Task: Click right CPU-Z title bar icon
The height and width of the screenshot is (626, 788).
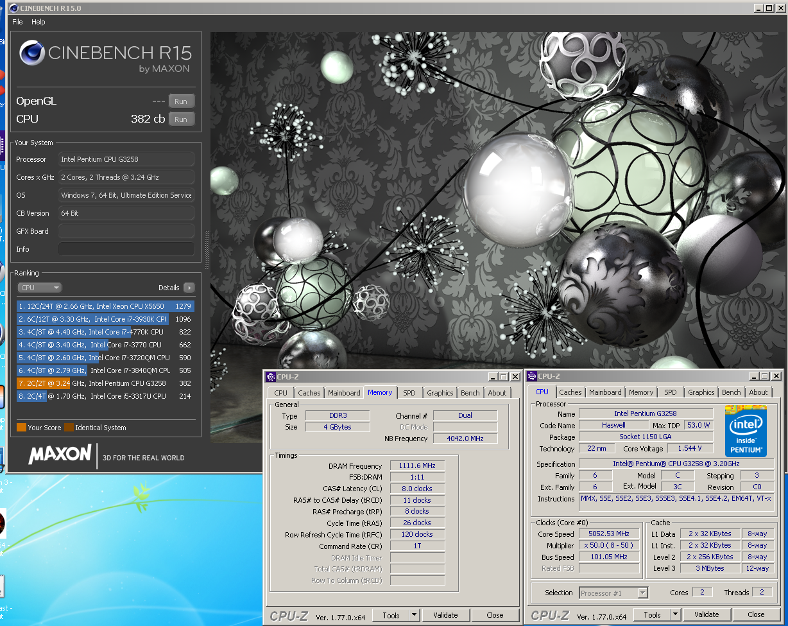Action: click(532, 376)
